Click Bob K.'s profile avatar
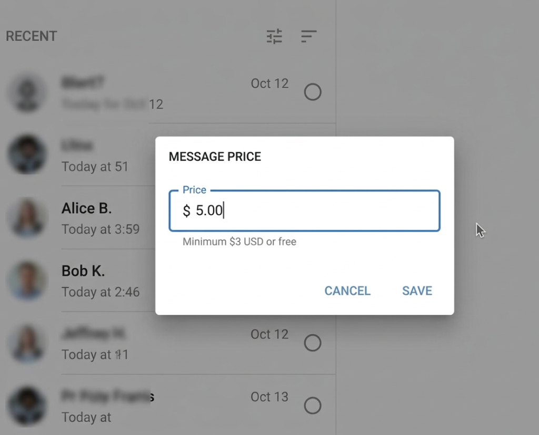 tap(27, 281)
